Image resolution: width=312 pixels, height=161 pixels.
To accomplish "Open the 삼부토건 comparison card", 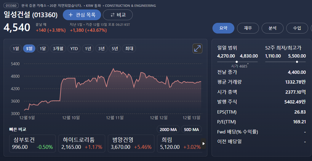I will [32, 144].
